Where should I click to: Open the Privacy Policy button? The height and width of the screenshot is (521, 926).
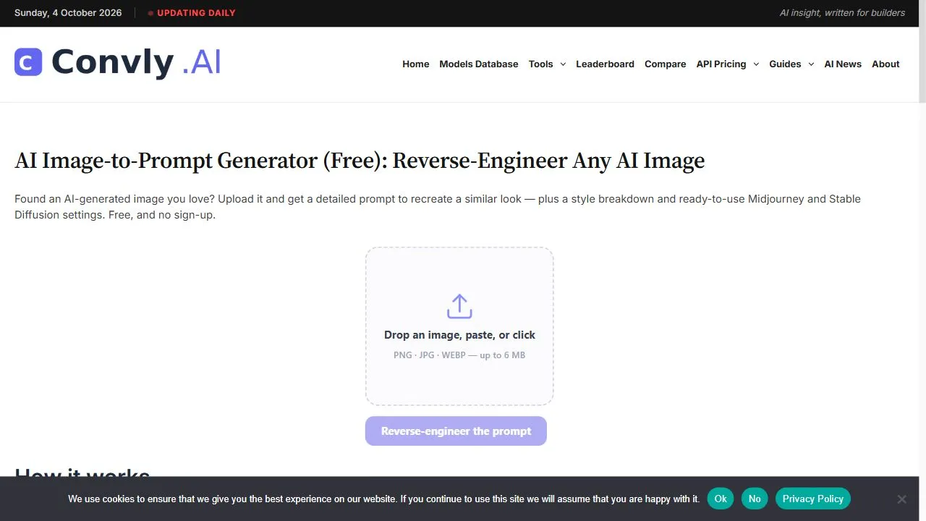(813, 499)
